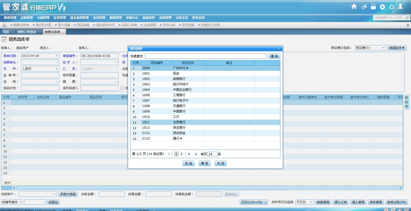
Task: Open the 不打印 serial print dropdown
Action: (311, 202)
